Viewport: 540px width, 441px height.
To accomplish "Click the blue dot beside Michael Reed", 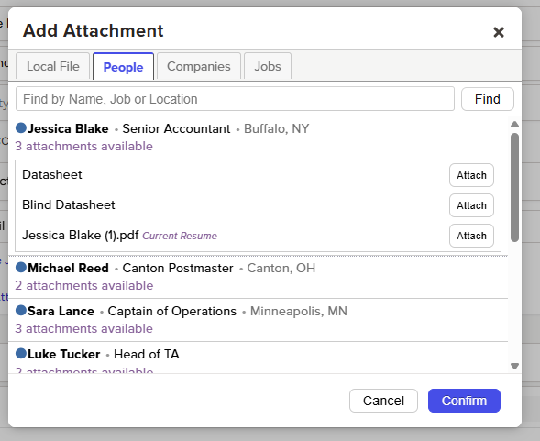I will 21,267.
